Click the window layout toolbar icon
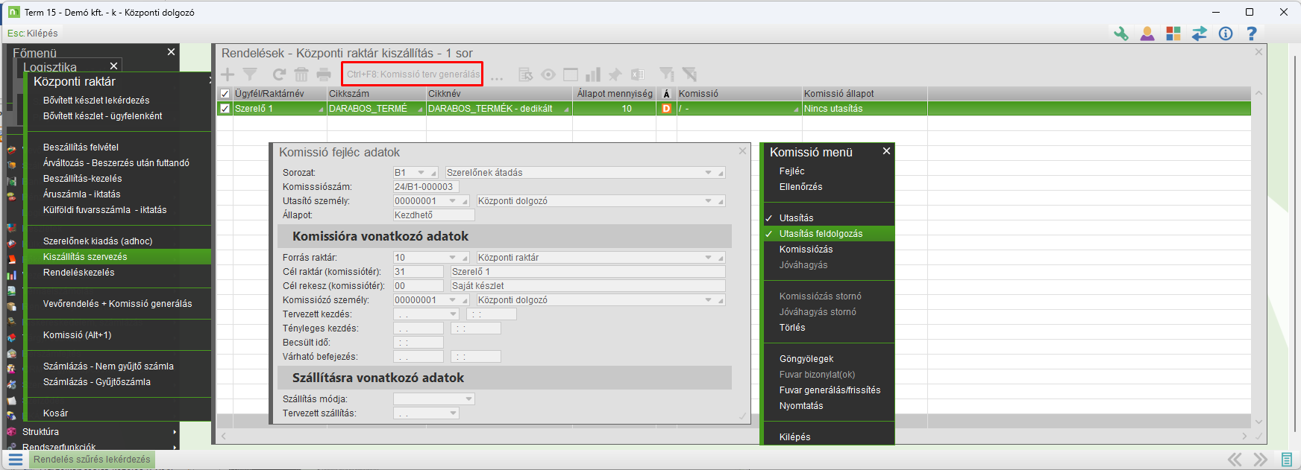Screen dimensions: 1301x470 pyautogui.click(x=571, y=74)
